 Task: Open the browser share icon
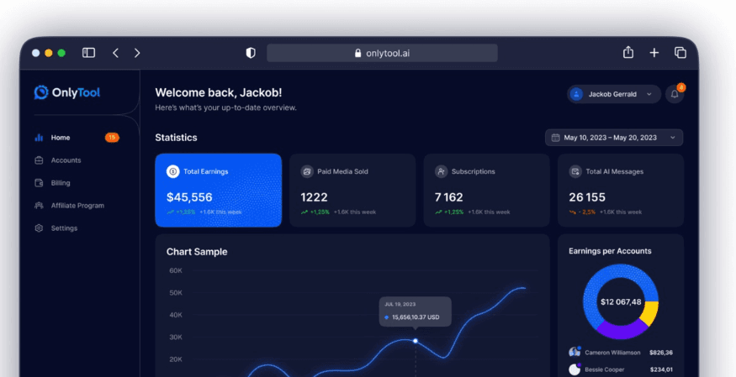pyautogui.click(x=628, y=52)
